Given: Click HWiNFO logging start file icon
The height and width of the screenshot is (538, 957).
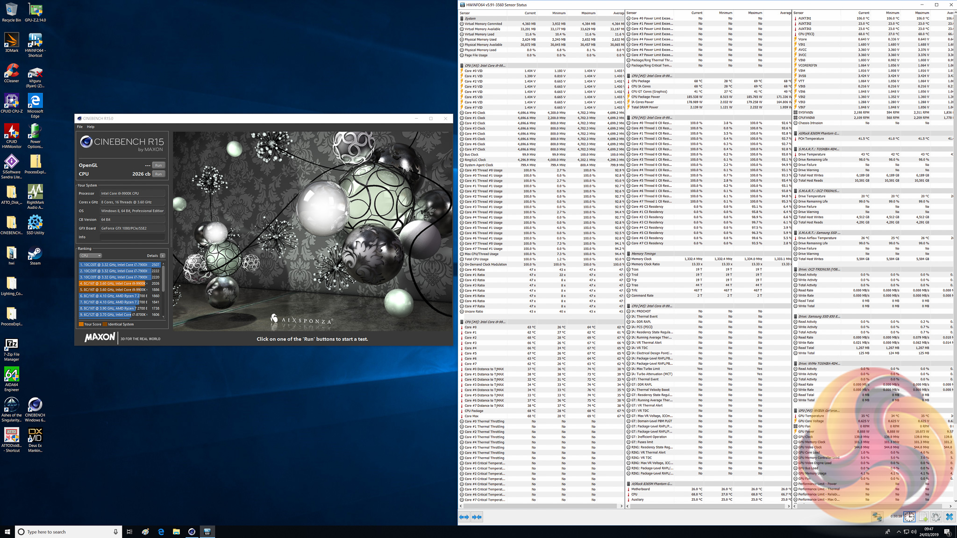Looking at the screenshot, I should 923,517.
